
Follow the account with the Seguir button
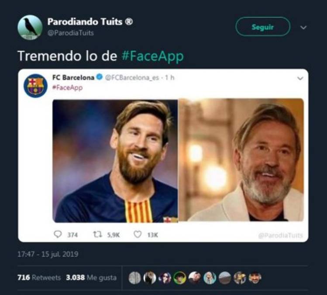262,27
